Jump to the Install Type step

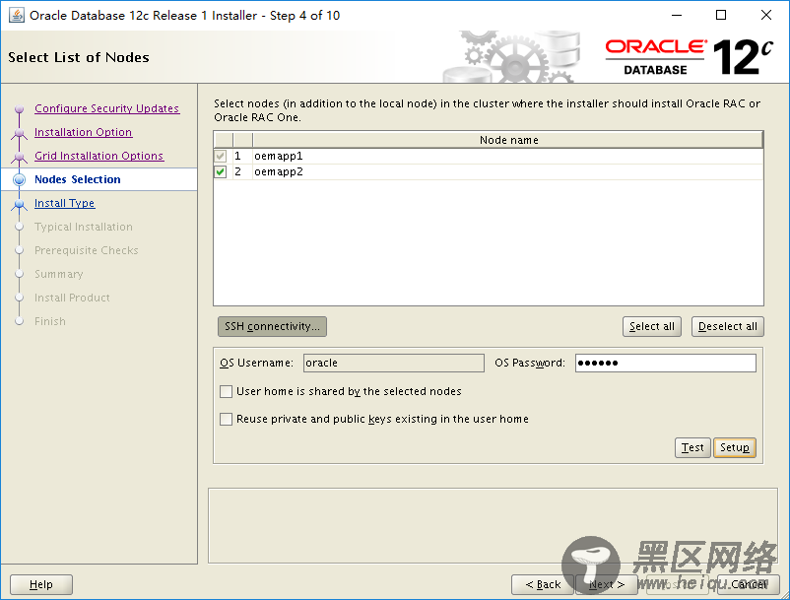[64, 203]
